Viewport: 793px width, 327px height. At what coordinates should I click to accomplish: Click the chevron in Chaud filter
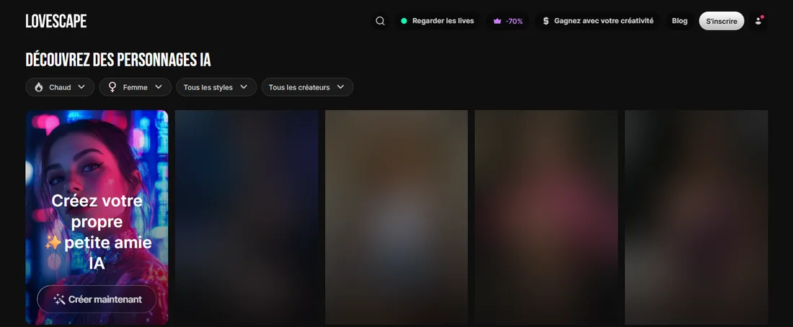tap(81, 87)
